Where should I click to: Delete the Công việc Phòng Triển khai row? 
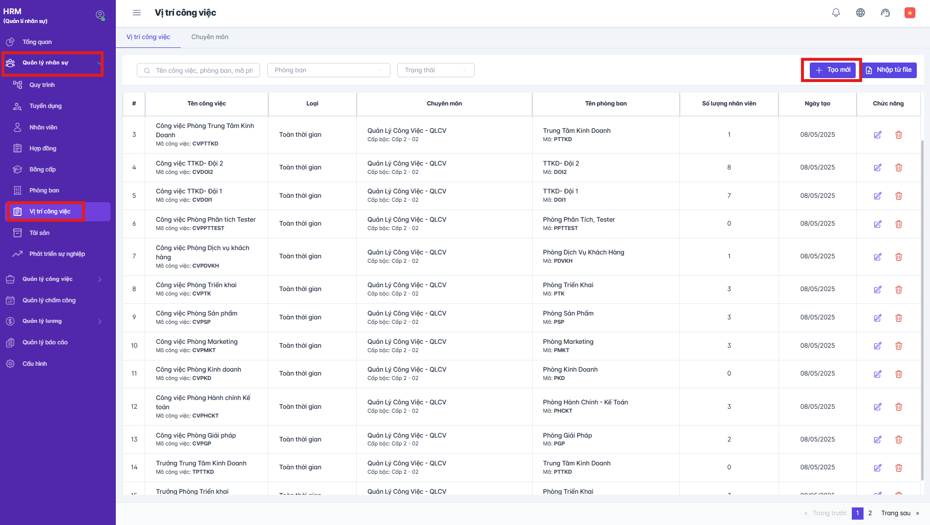898,290
